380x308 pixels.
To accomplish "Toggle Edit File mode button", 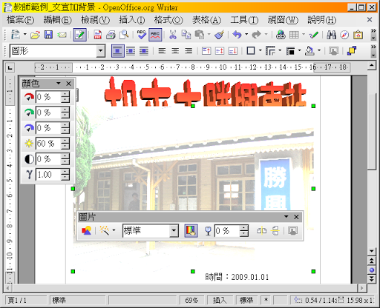I will tap(79, 35).
